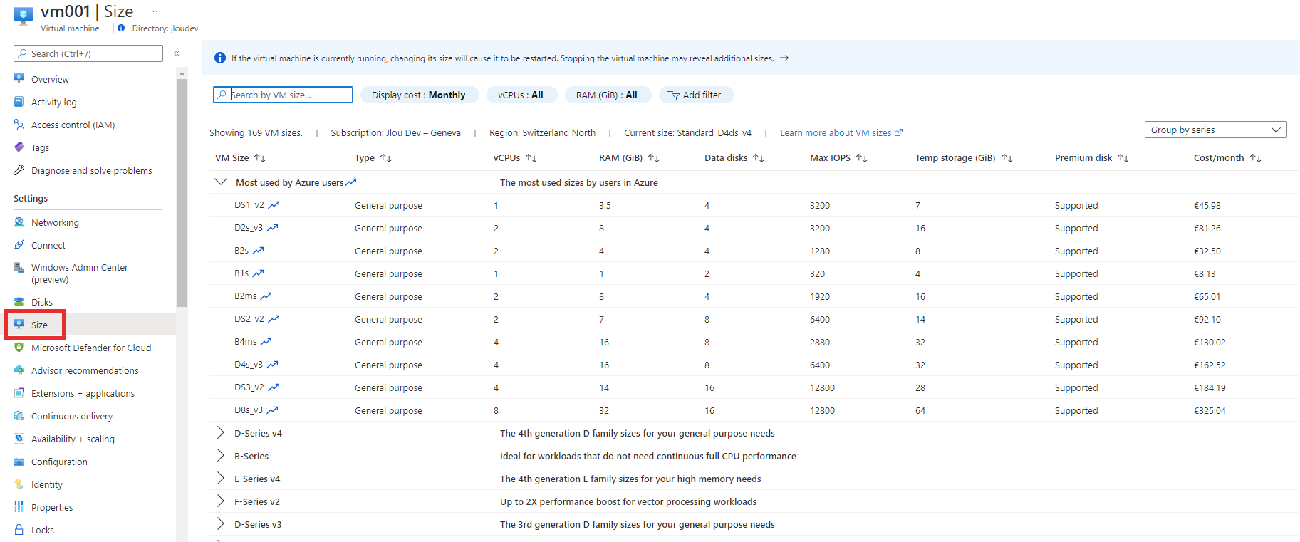Click the Continuous delivery icon

point(19,416)
